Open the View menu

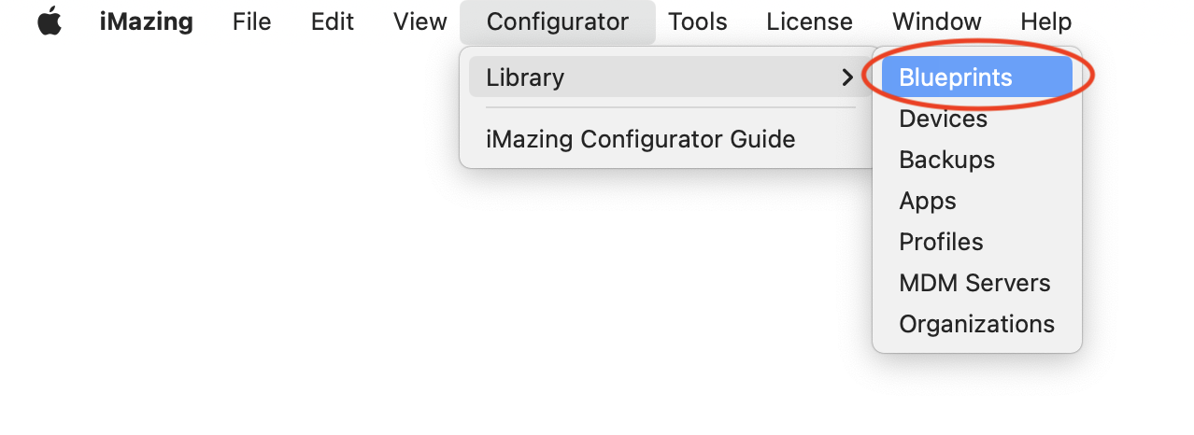tap(420, 21)
